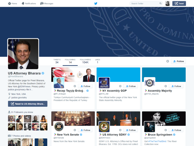Screen dimensions: 194x146
Task: Click Tweet to US Attorney Bharara button
Action: tap(28, 104)
